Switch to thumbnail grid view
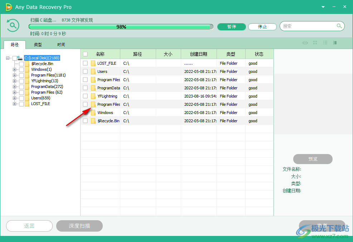 [315, 43]
